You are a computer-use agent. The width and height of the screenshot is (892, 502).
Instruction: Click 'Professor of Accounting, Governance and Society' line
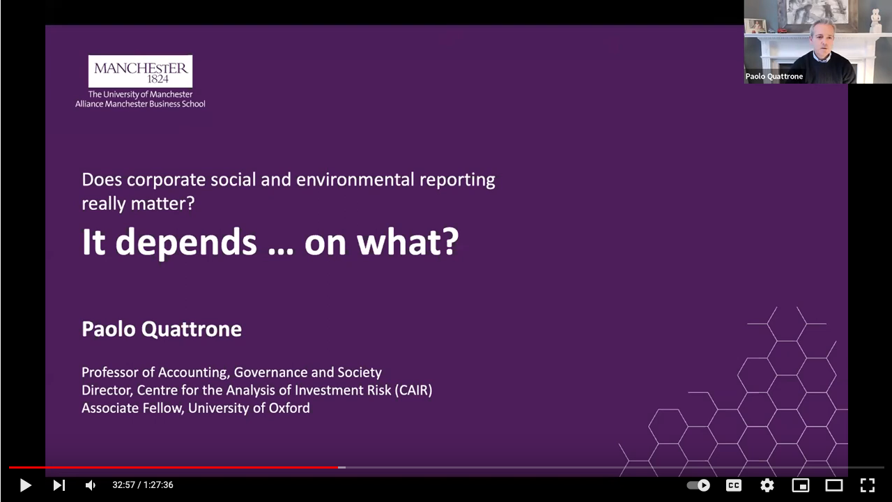tap(231, 372)
